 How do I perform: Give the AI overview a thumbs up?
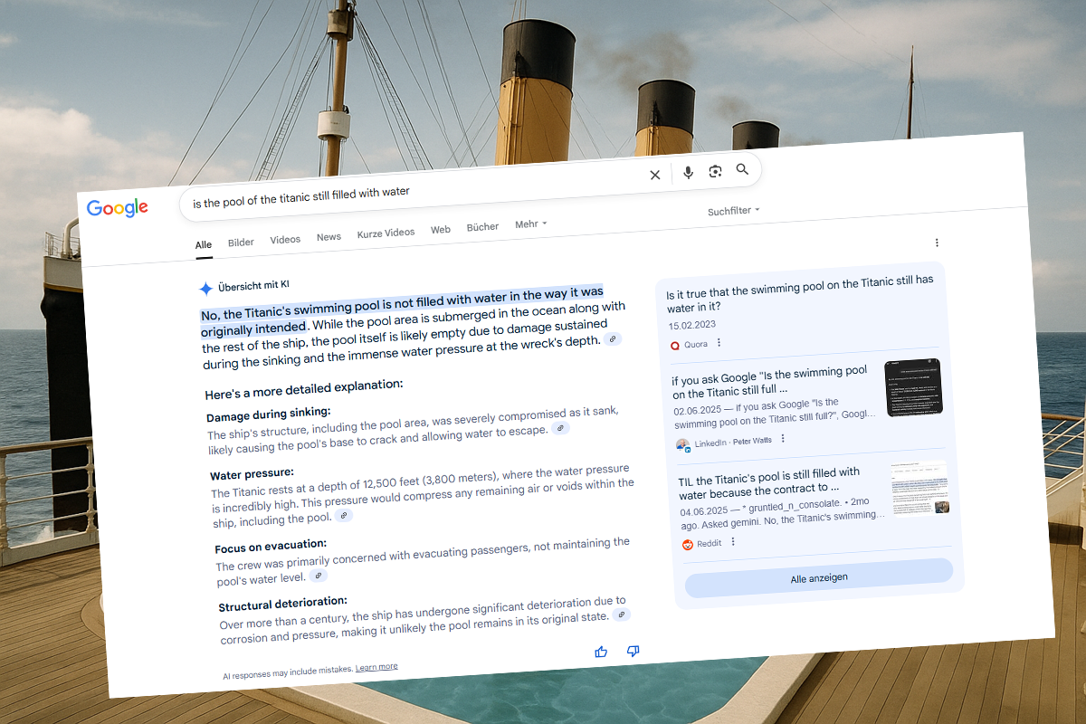click(x=602, y=652)
